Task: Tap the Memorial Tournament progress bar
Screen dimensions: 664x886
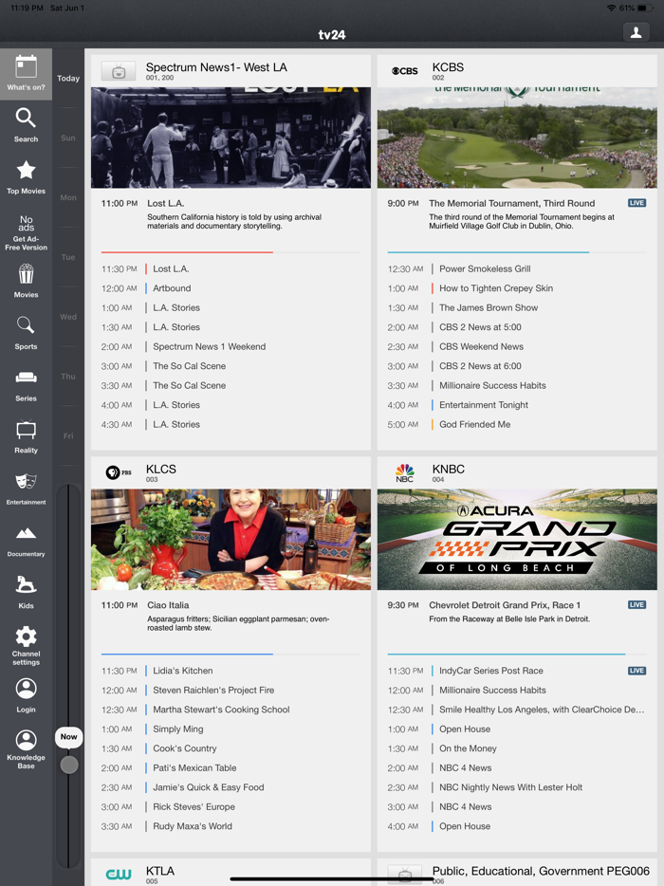Action: click(517, 252)
